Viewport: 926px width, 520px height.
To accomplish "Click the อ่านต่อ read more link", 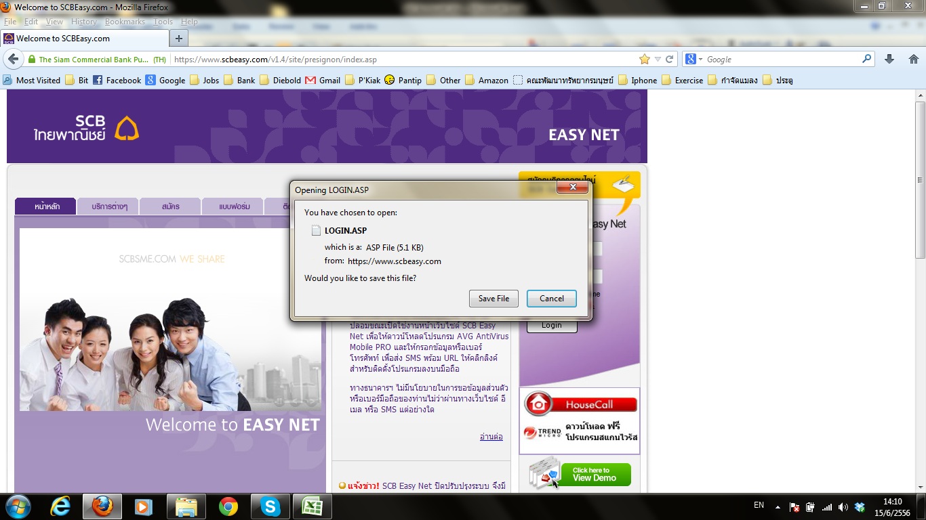I will pyautogui.click(x=491, y=437).
